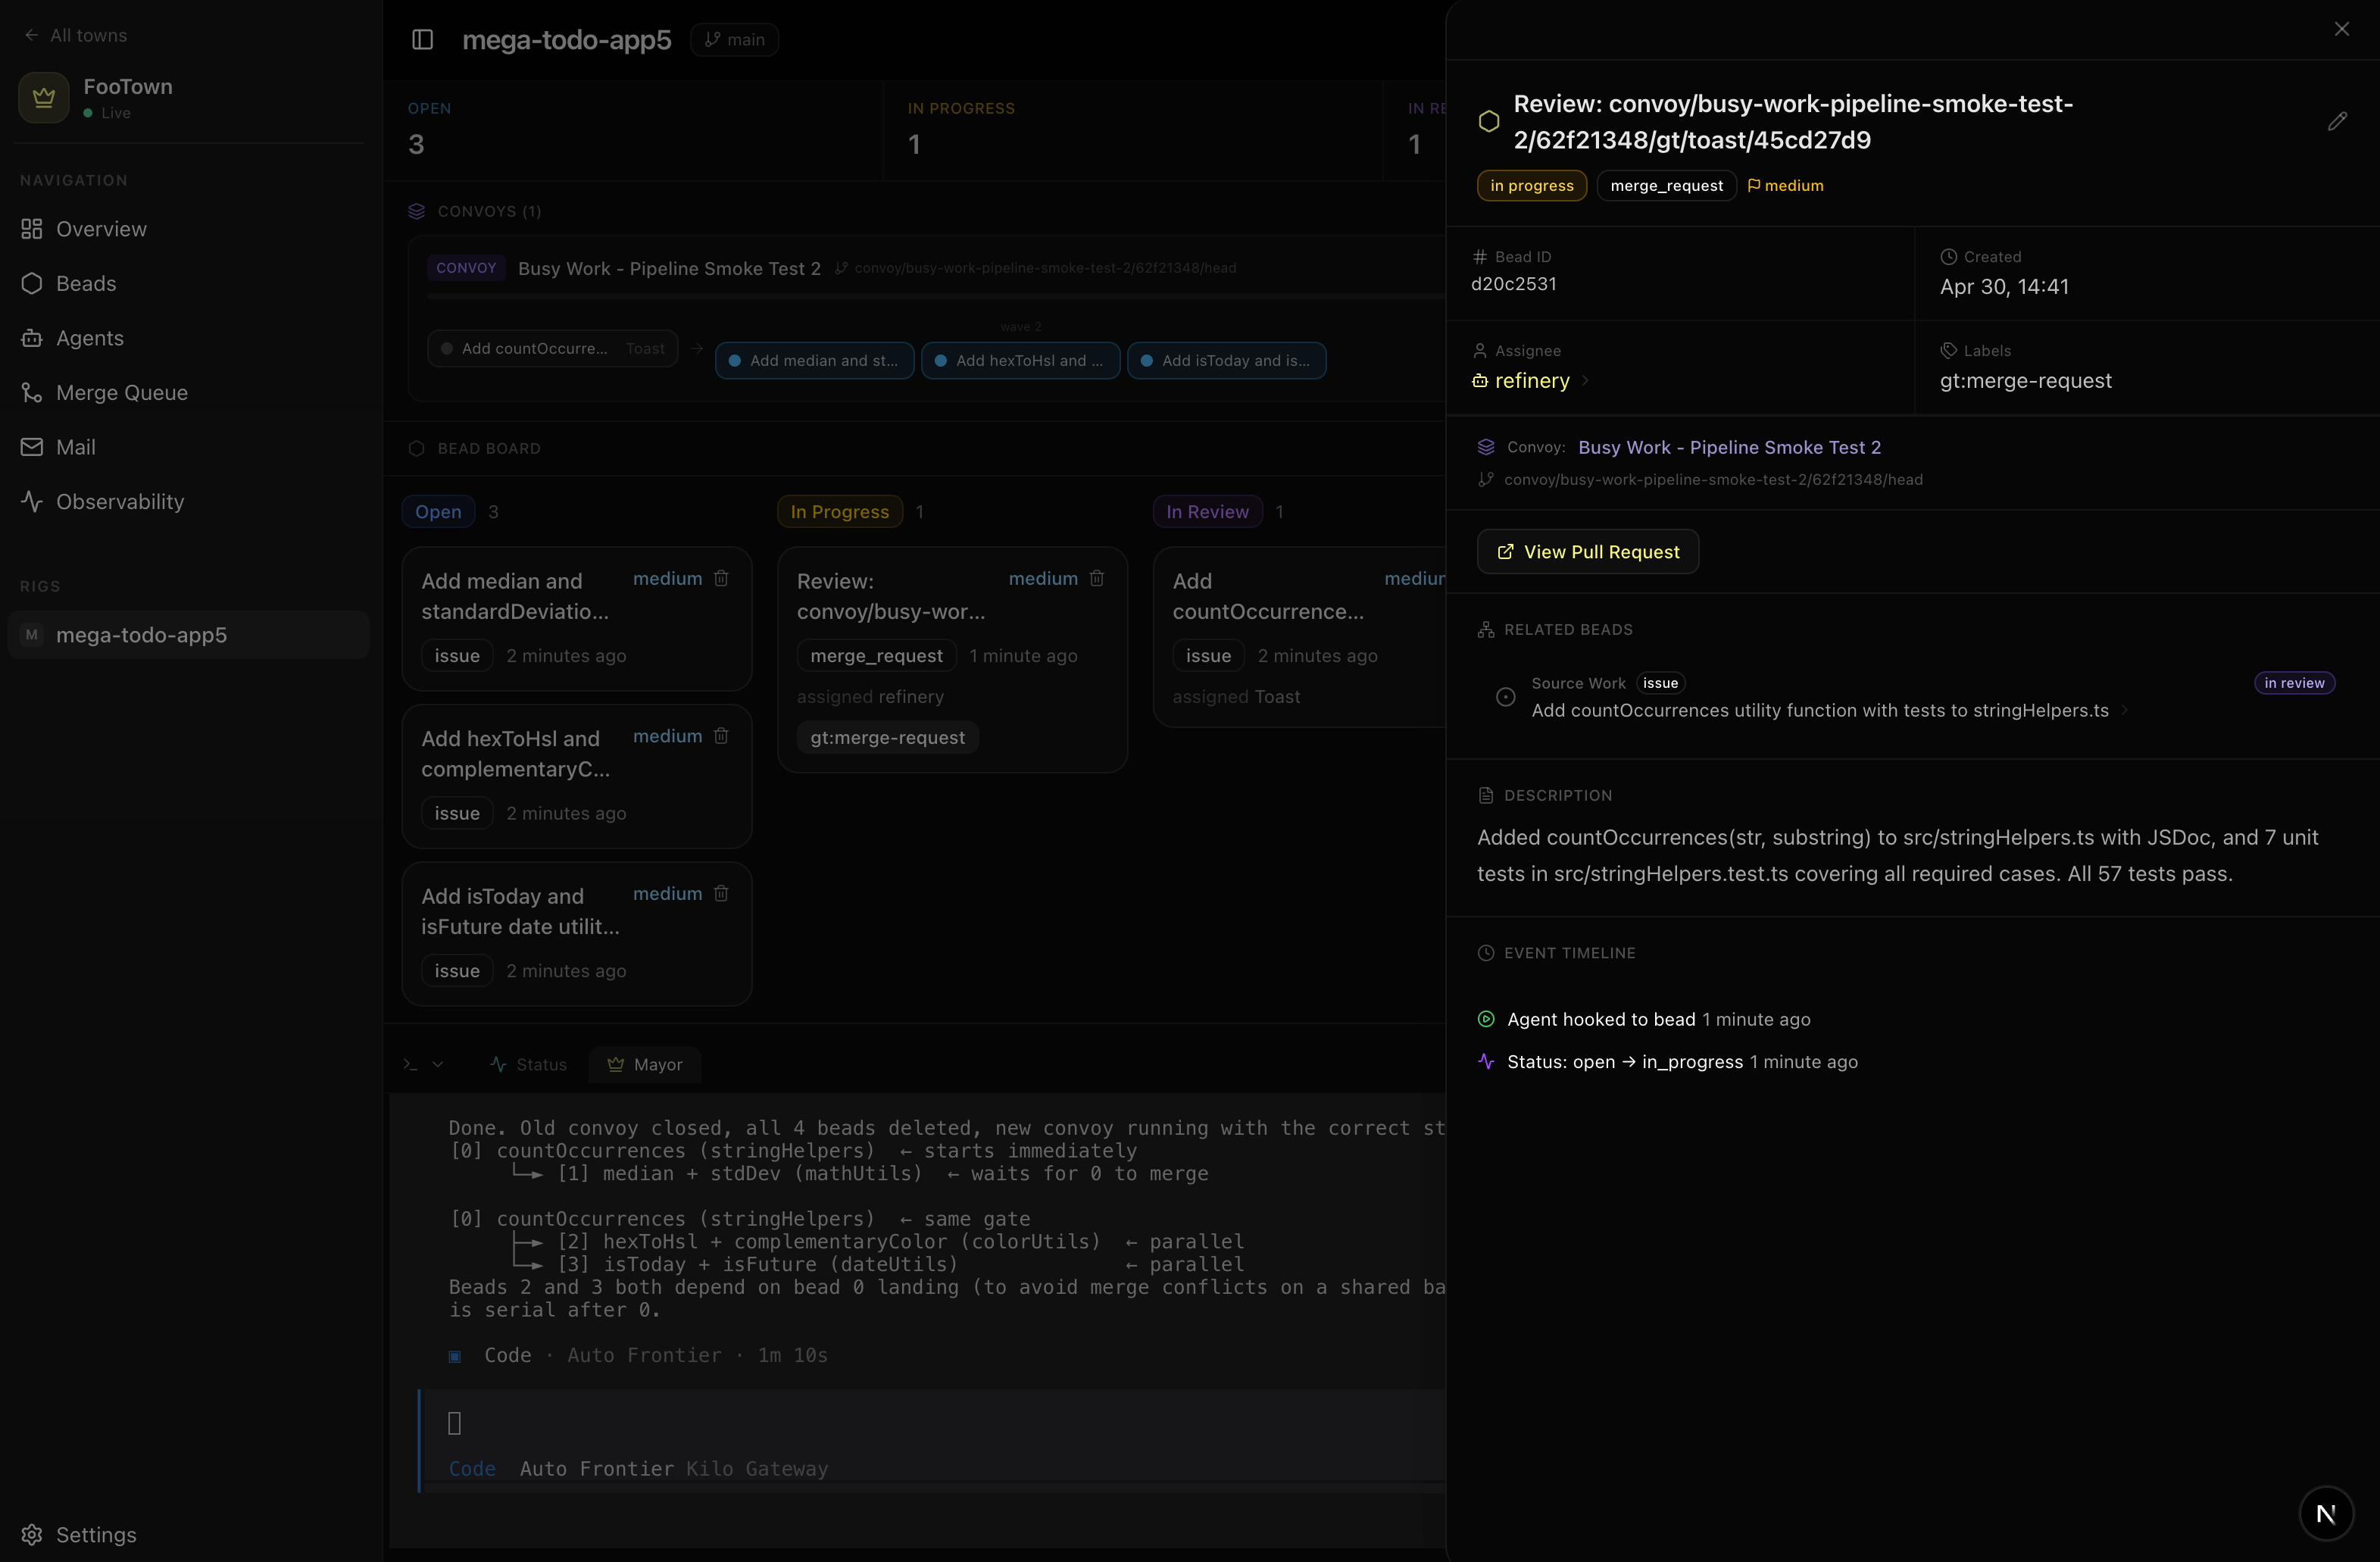2380x1562 pixels.
Task: Click the hexagon bead status icon
Action: click(x=1488, y=122)
